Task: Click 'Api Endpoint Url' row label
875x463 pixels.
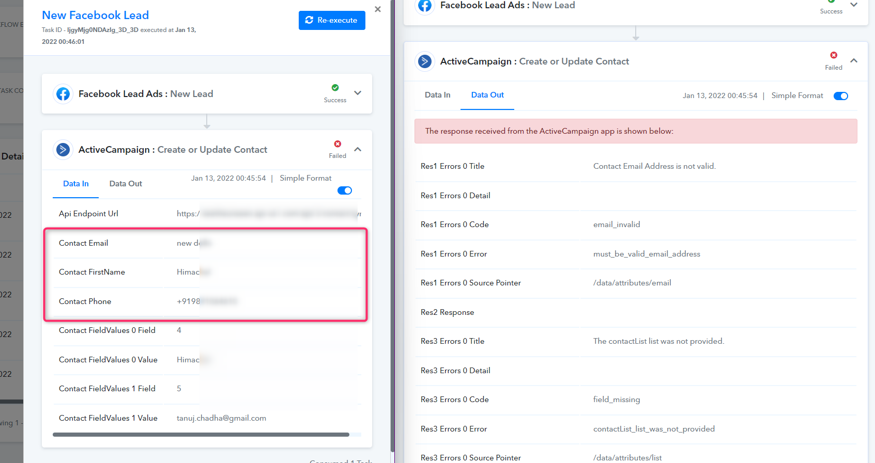Action: [x=88, y=214]
